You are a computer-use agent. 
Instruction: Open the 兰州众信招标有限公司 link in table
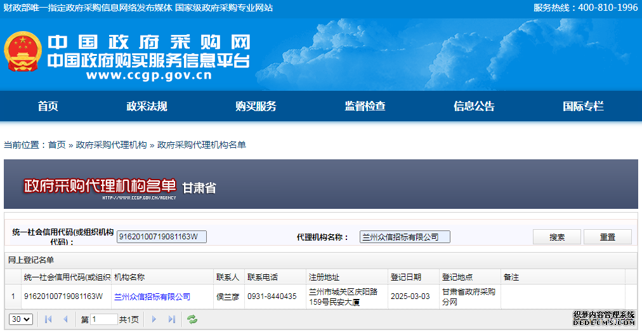(x=152, y=296)
